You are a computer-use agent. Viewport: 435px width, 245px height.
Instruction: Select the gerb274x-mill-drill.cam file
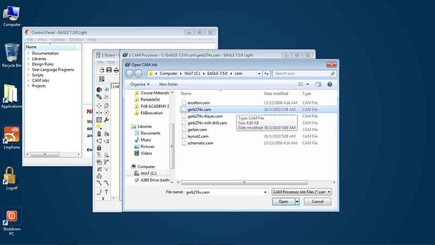(x=207, y=123)
